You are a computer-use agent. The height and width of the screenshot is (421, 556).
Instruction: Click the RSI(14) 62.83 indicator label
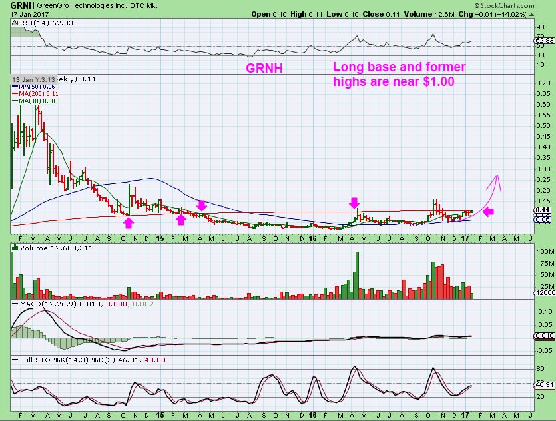pyautogui.click(x=46, y=23)
